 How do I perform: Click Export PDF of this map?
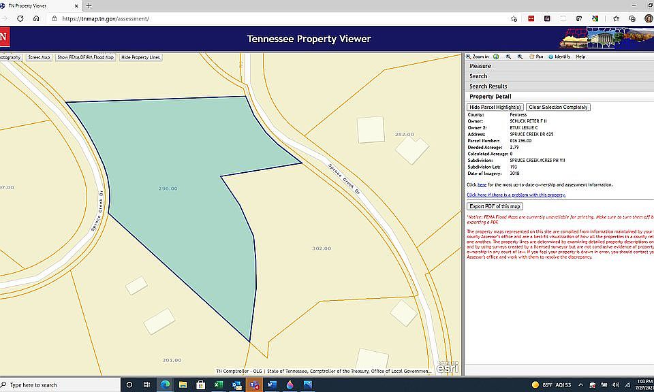tap(495, 206)
